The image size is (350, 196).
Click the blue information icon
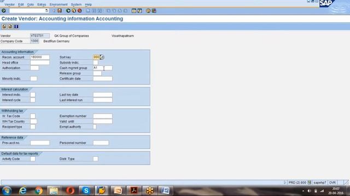(16, 27)
